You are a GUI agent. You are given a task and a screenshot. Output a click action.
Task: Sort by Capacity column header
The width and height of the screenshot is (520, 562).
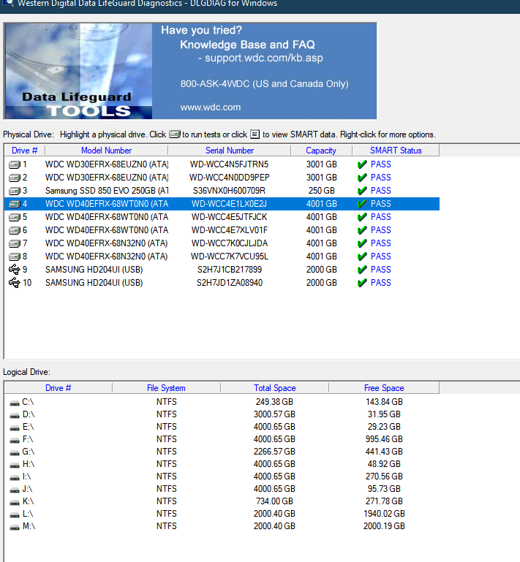coord(321,151)
